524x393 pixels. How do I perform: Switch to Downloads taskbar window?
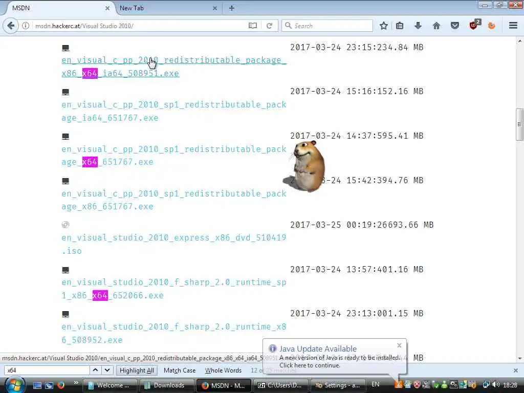[x=166, y=385]
